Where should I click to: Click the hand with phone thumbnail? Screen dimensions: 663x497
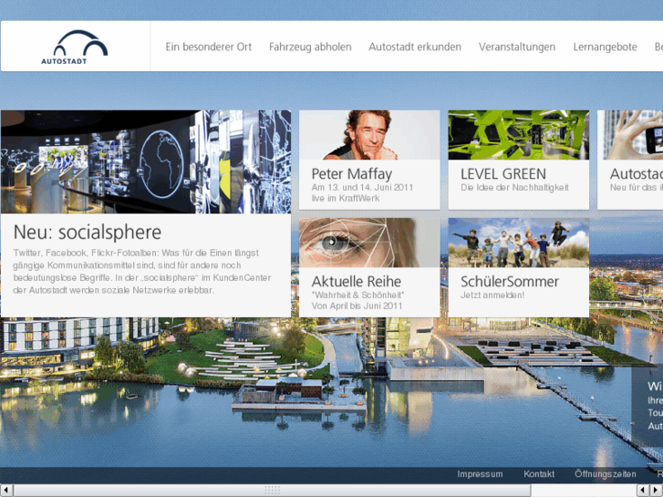[630, 135]
